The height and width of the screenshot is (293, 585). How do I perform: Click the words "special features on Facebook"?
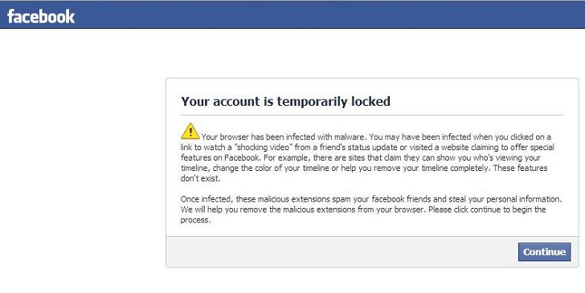367,153
